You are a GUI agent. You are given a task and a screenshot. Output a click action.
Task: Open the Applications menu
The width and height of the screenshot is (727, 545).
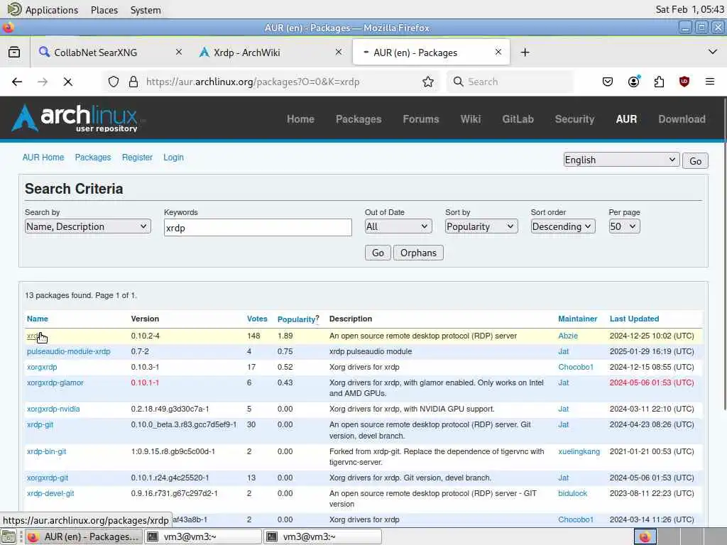pos(43,10)
